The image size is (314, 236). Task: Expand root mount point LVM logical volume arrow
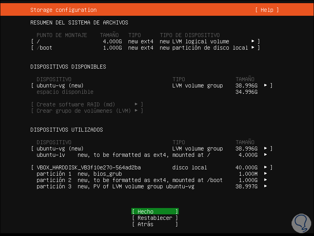[x=253, y=41]
